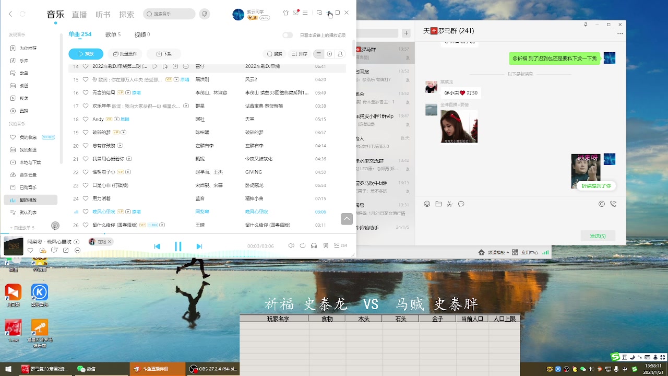
Task: Change the repeat mode icon in player bar
Action: (x=302, y=245)
